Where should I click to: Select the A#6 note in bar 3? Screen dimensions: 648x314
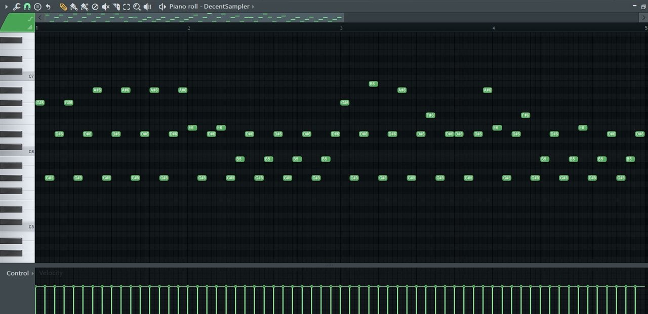tap(402, 90)
